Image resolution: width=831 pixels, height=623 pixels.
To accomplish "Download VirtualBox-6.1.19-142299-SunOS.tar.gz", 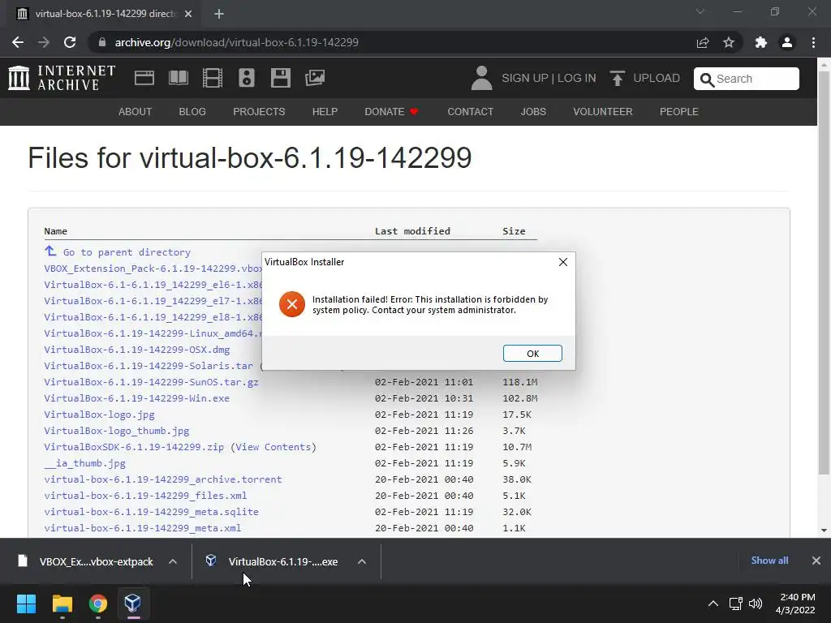I will point(151,382).
